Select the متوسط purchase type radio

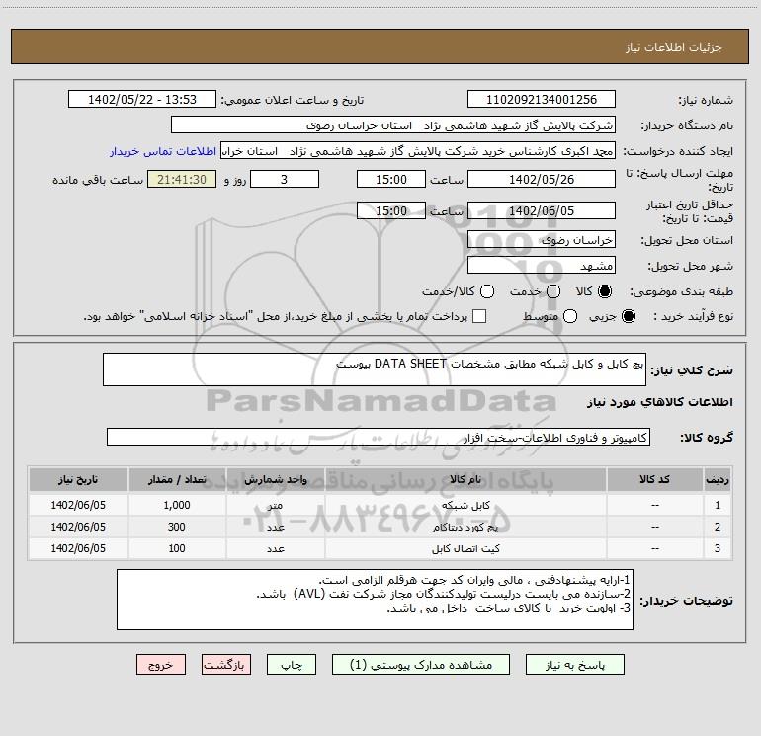[570, 316]
